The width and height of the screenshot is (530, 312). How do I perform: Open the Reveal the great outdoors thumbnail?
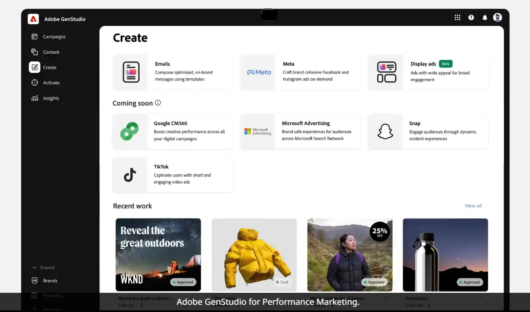158,254
